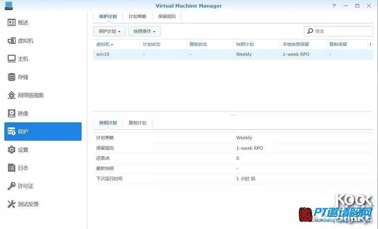Click the search magnifier icon
The width and height of the screenshot is (378, 229).
coord(310,31)
